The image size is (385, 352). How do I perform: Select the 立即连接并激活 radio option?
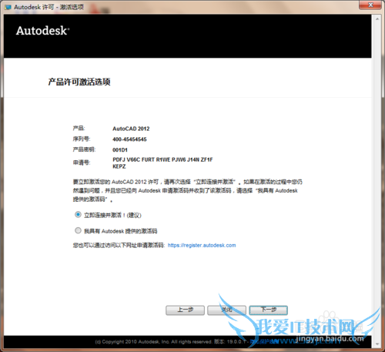[78, 215]
